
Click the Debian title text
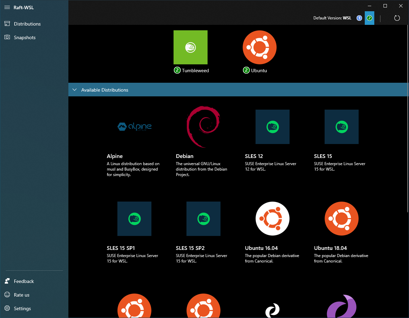[184, 156]
